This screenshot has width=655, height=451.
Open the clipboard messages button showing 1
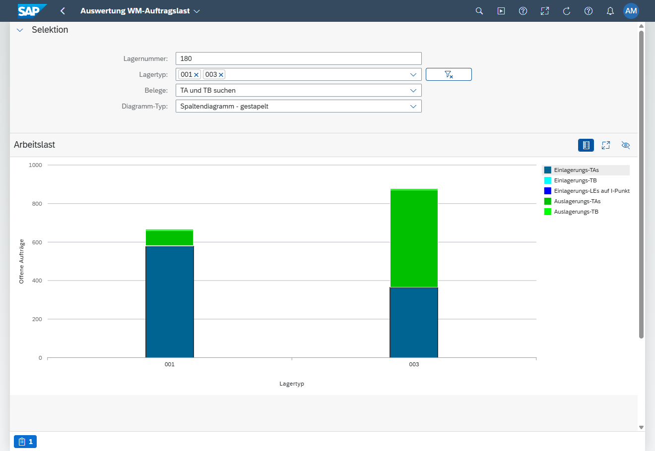25,442
